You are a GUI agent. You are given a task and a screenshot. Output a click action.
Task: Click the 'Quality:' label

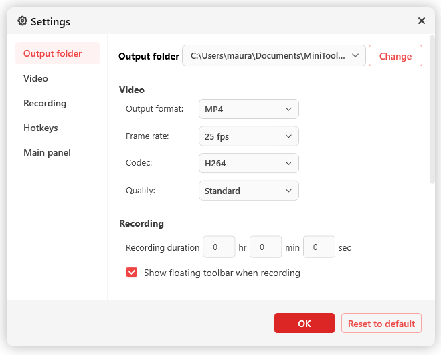(x=141, y=191)
